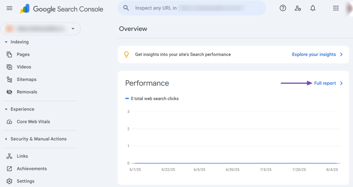Click the Inspect any URL field
The width and height of the screenshot is (353, 187).
[192, 8]
